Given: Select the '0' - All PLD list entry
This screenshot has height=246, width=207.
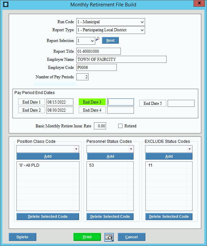Looking at the screenshot, I should point(29,165).
